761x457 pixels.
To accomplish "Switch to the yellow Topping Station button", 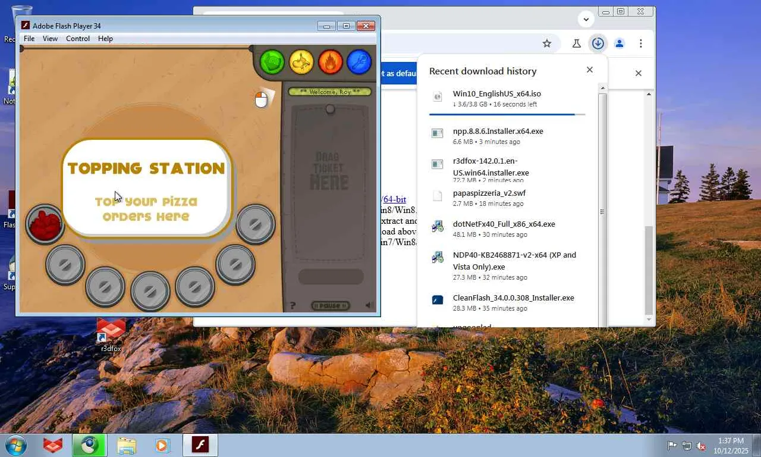I will tap(301, 62).
